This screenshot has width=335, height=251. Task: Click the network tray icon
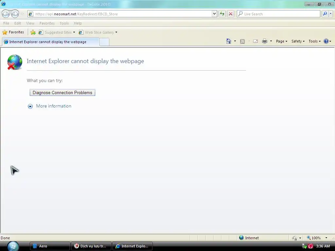pyautogui.click(x=305, y=246)
